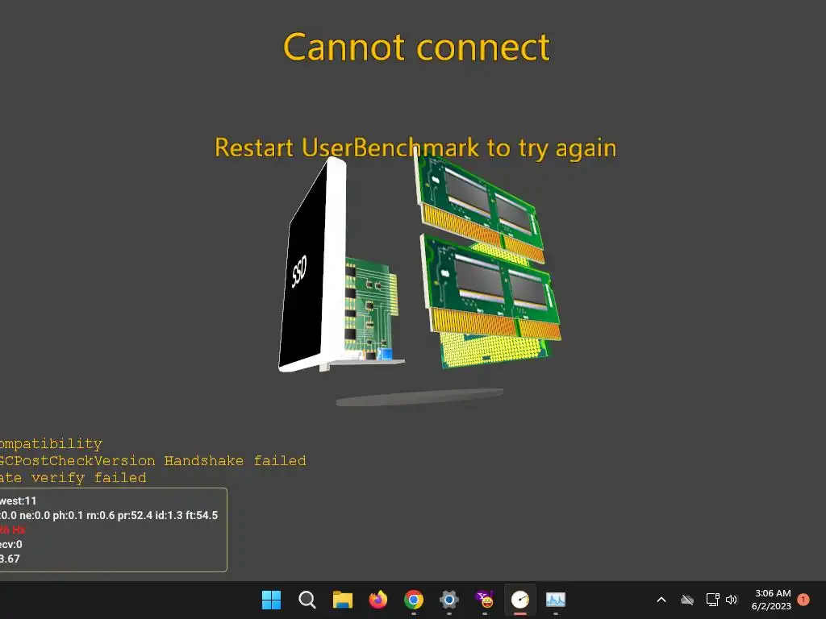Click the '3.67' value in stats box

click(10, 559)
